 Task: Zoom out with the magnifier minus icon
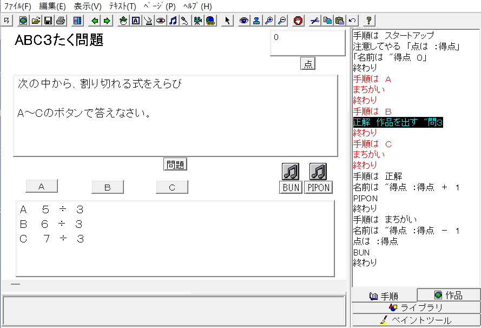pyautogui.click(x=281, y=21)
